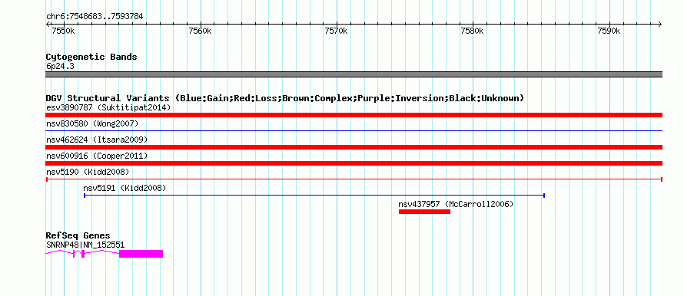Click the nsv5191 (Kidd2008) label

[125, 188]
